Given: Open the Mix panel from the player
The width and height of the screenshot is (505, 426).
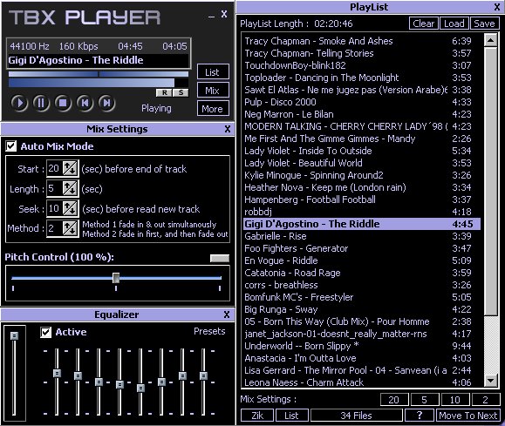Looking at the screenshot, I should pyautogui.click(x=213, y=90).
